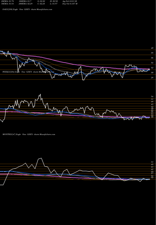Image resolution: width=156 pixels, height=225 pixels.
Task: Click the 34 label on daily chart axis
Action: tap(152, 63)
